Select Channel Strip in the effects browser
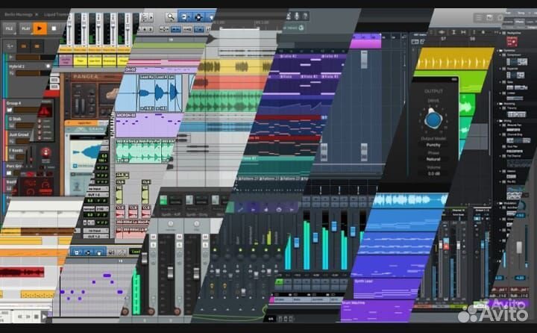The height and width of the screenshot is (333, 537). [x=515, y=135]
